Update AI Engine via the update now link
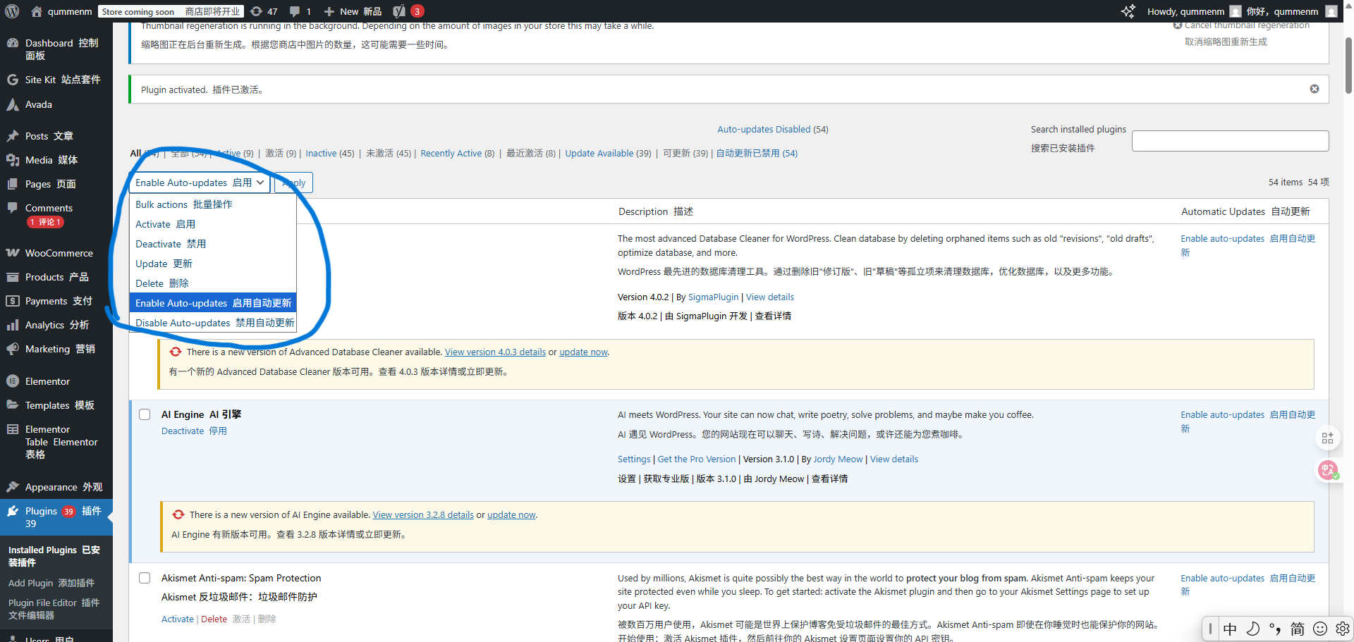This screenshot has height=642, width=1354. coord(511,514)
